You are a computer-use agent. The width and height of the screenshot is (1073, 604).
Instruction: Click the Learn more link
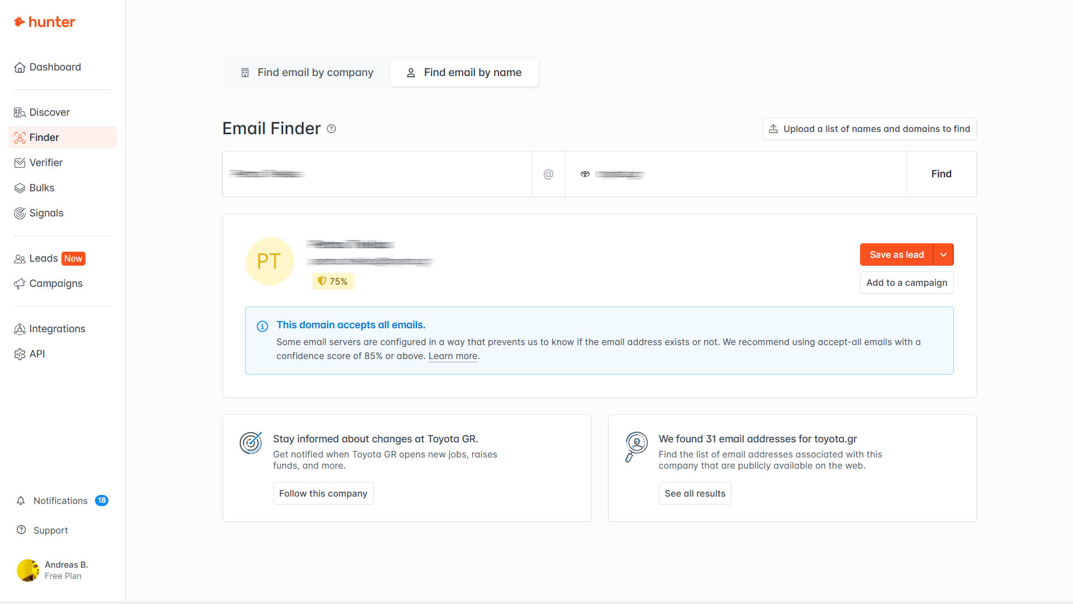click(x=453, y=356)
